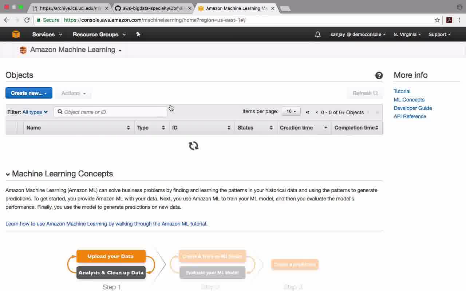Change the filter All types dropdown

coord(35,112)
